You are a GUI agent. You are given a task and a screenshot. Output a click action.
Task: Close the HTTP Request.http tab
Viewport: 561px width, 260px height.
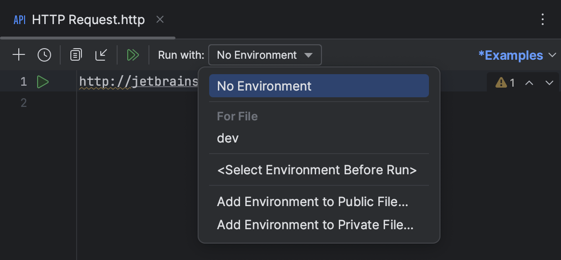160,19
